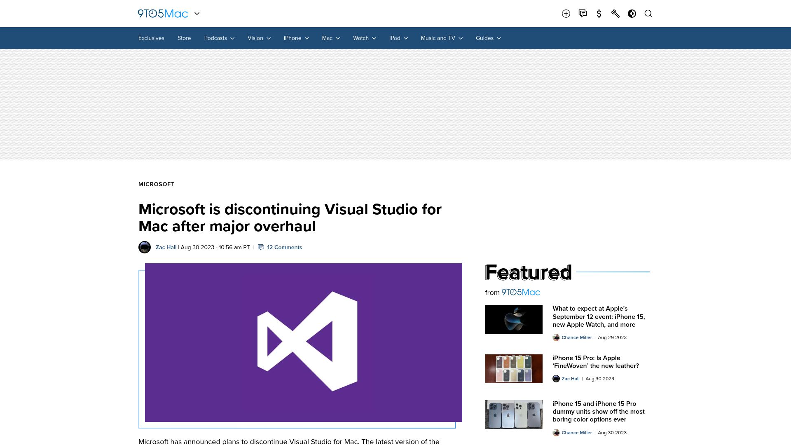
Task: Click the purple Visual Studio hero image
Action: point(304,342)
